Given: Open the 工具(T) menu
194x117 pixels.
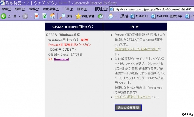Looking at the screenshot, I should (x=68, y=9).
